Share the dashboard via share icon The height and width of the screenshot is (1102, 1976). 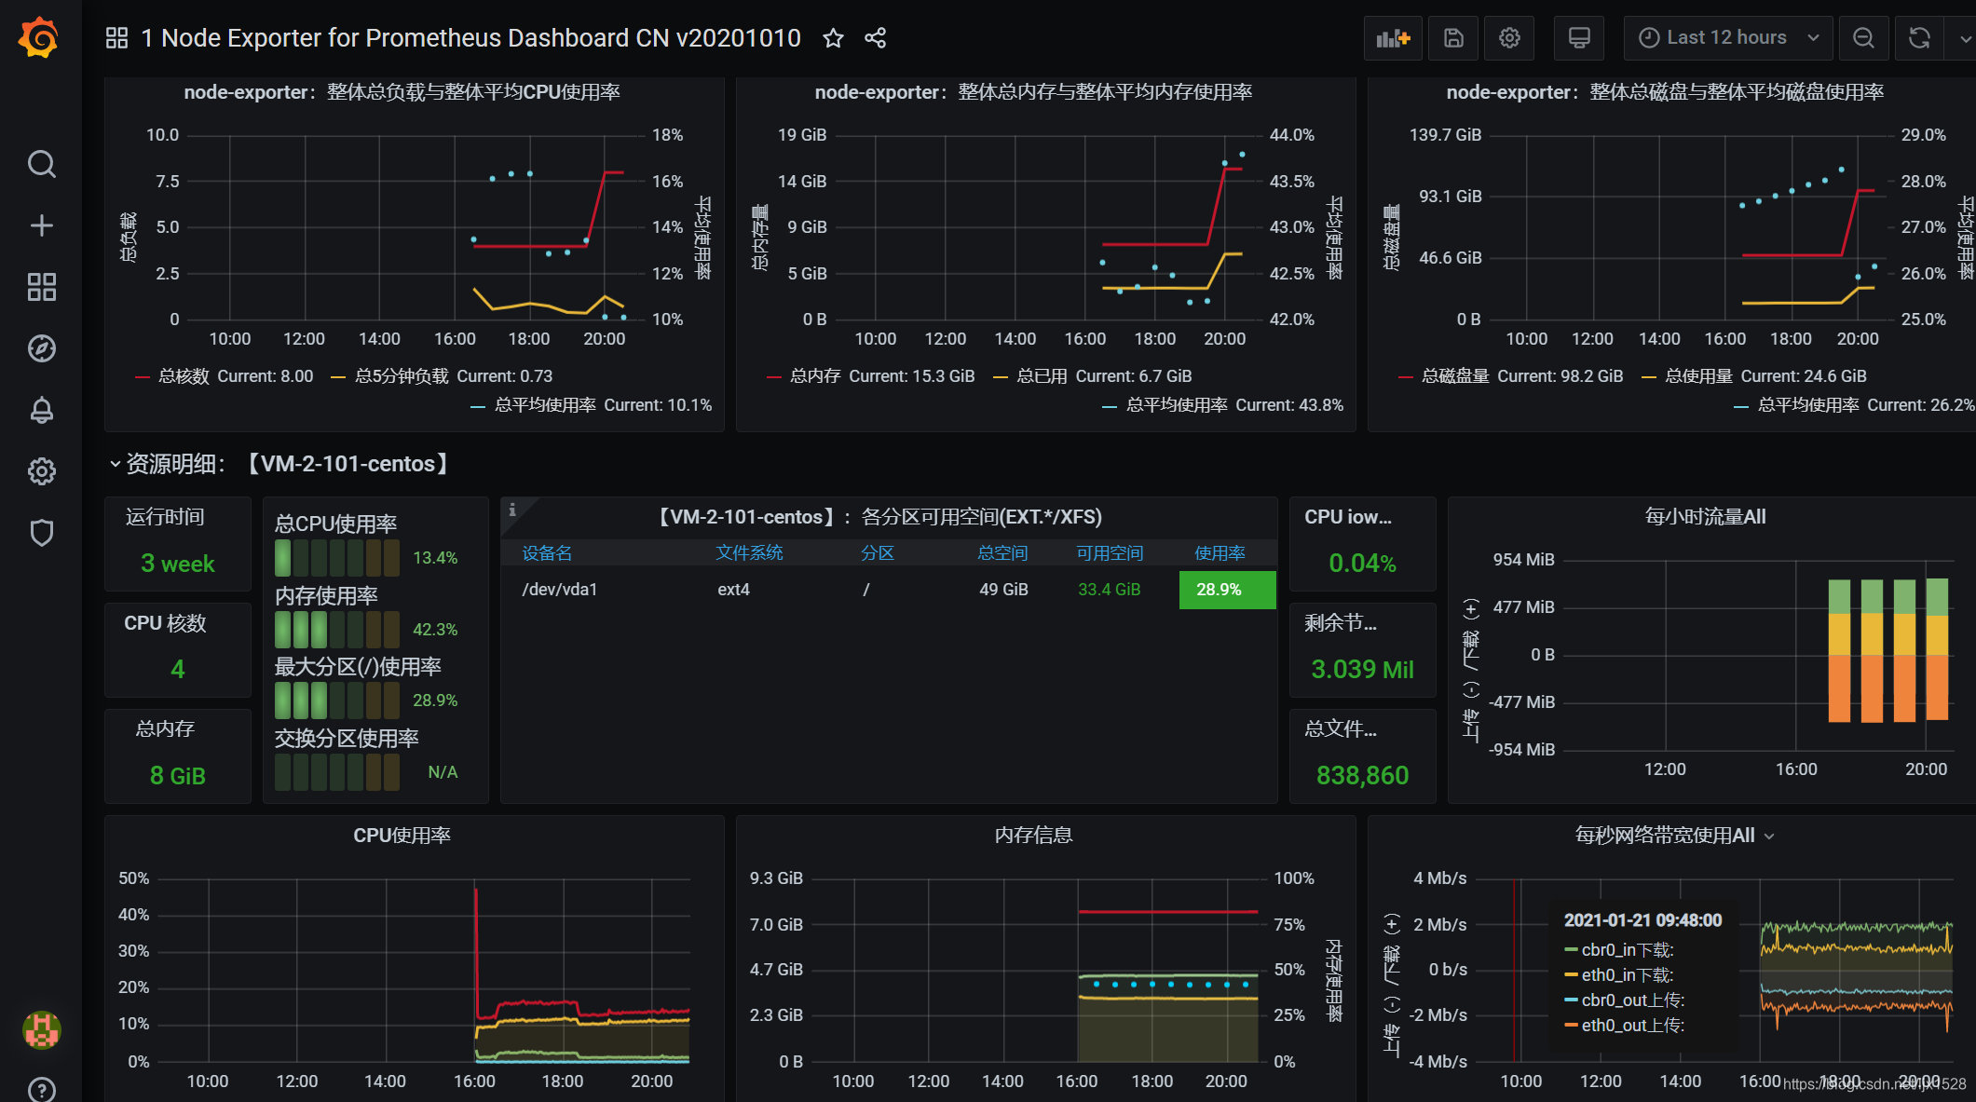[x=876, y=38]
